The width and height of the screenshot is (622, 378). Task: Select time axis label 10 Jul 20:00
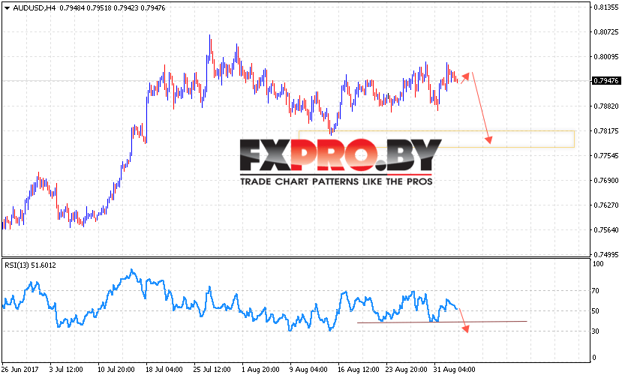point(116,370)
